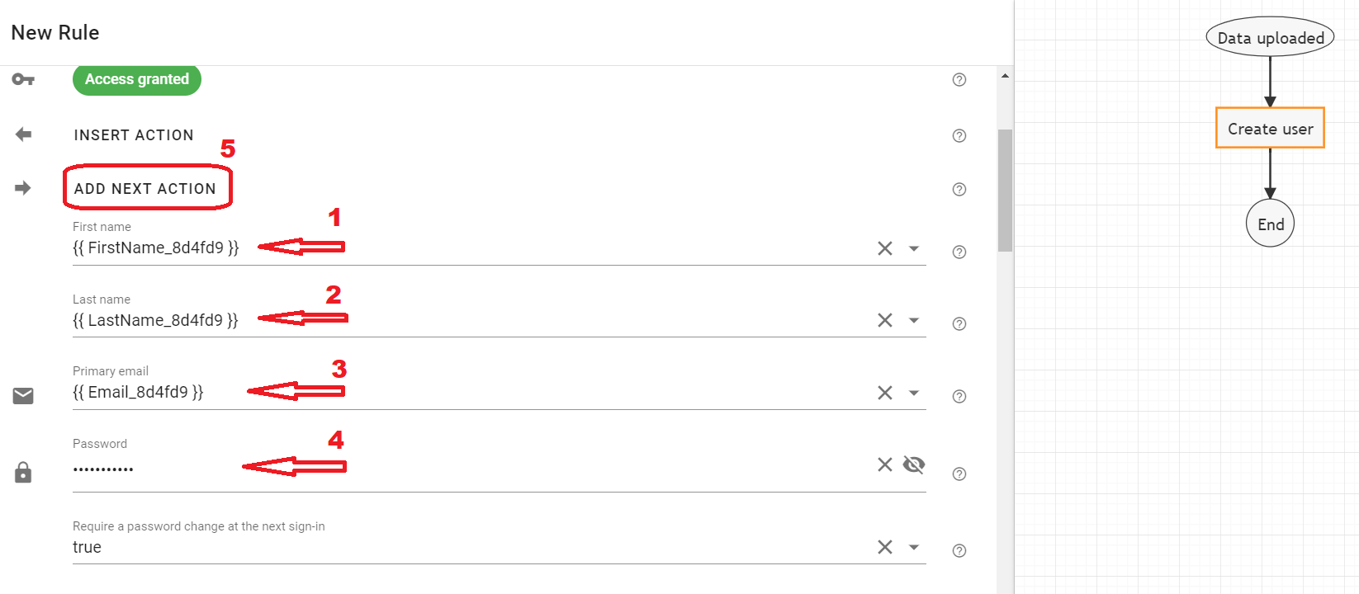This screenshot has height=594, width=1359.
Task: Open help for the First name field
Action: [959, 252]
